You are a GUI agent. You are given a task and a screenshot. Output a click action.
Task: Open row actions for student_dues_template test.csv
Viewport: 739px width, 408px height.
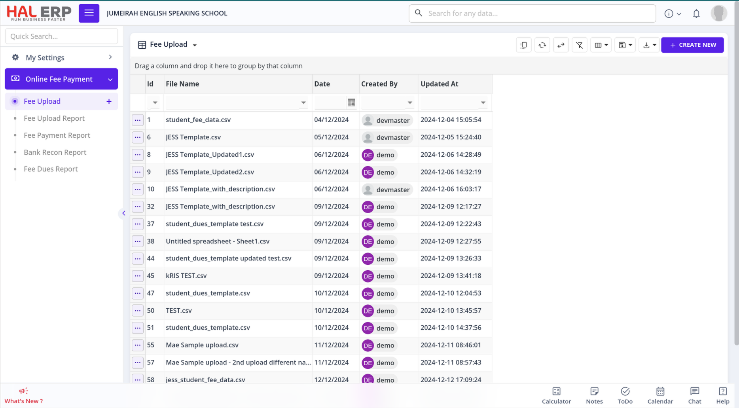(x=138, y=224)
